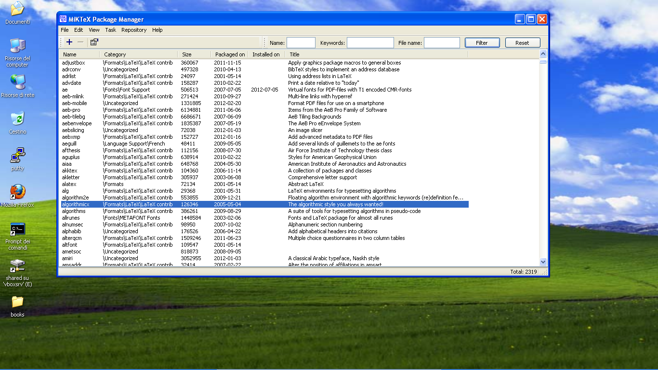658x370 pixels.
Task: Select the ae package row
Action: click(264, 90)
